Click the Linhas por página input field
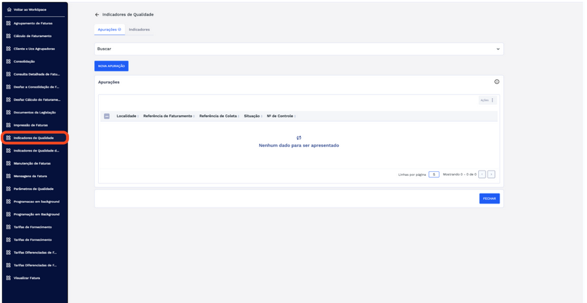Viewport: 587px width, 303px height. (433, 174)
